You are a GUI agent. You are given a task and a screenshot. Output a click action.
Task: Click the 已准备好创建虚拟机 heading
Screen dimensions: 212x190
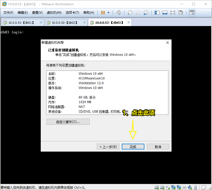[63, 50]
